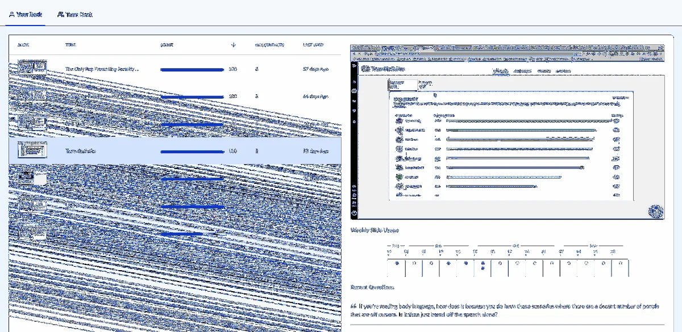Click the week column with two usage dots
Viewport: 682px width, 332px height.
[x=483, y=266]
